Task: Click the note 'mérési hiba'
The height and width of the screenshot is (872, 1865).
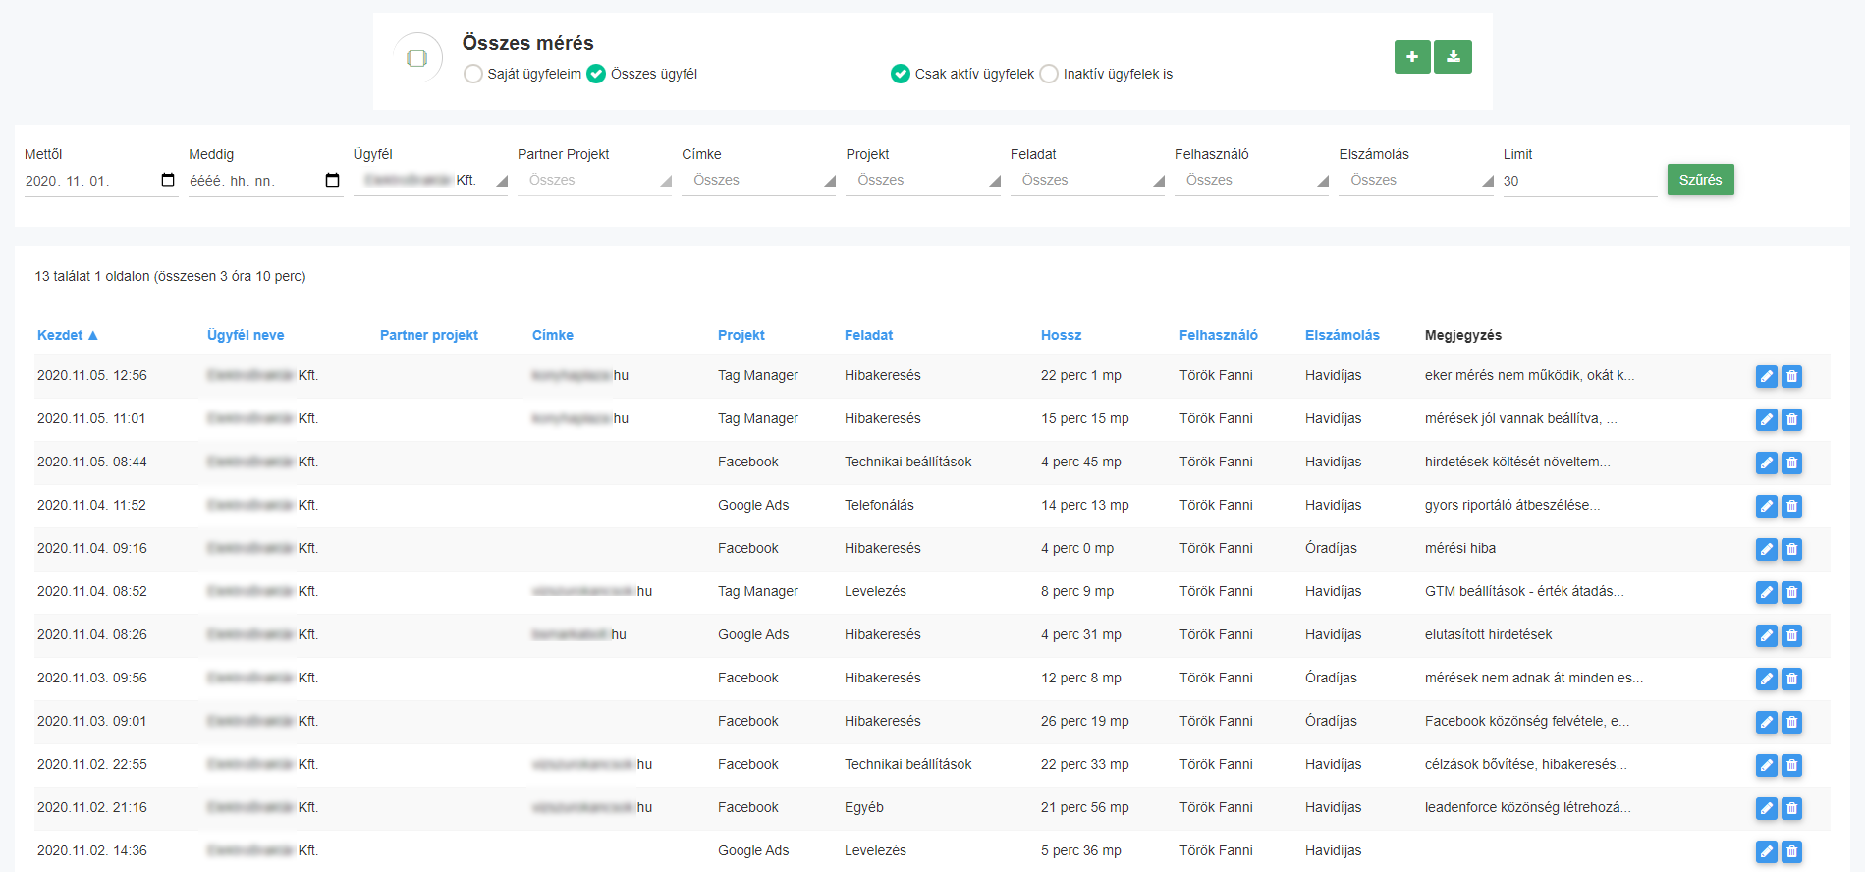Action: [x=1460, y=548]
